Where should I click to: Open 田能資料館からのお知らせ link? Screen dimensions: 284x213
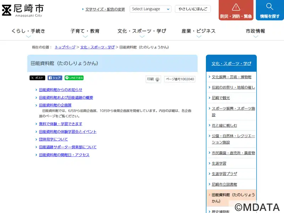[x=60, y=90]
